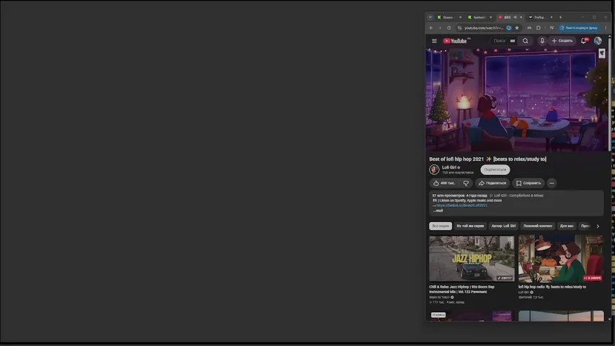Viewport: 615px width, 346px height.
Task: Open media control icon in toolbar
Action: (x=552, y=28)
